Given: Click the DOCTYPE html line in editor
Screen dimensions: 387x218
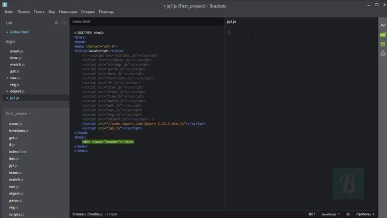Looking at the screenshot, I should [89, 33].
